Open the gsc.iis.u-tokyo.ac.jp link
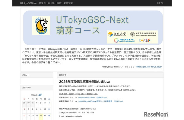Image resolution: width=184 pixels, height=120 pixels. [149, 67]
